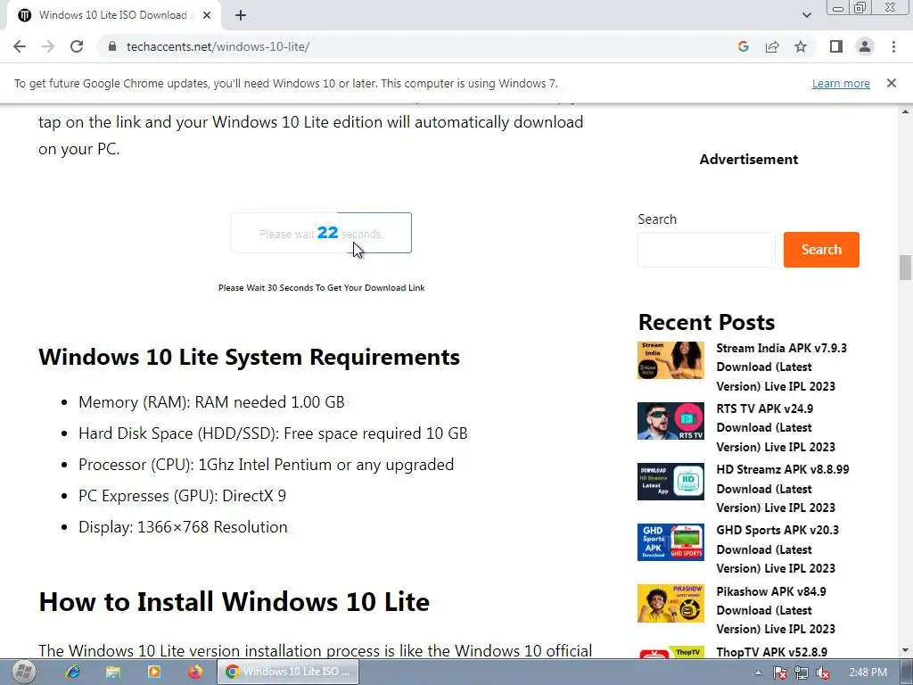Expand the tab search dropdown
The height and width of the screenshot is (685, 913).
coord(806,16)
